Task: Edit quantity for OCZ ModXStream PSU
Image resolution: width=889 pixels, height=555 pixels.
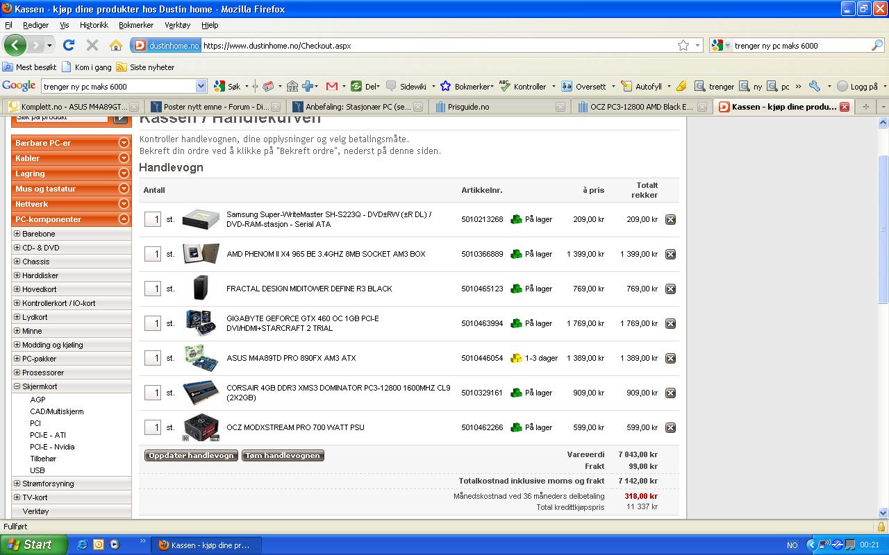Action: [153, 427]
